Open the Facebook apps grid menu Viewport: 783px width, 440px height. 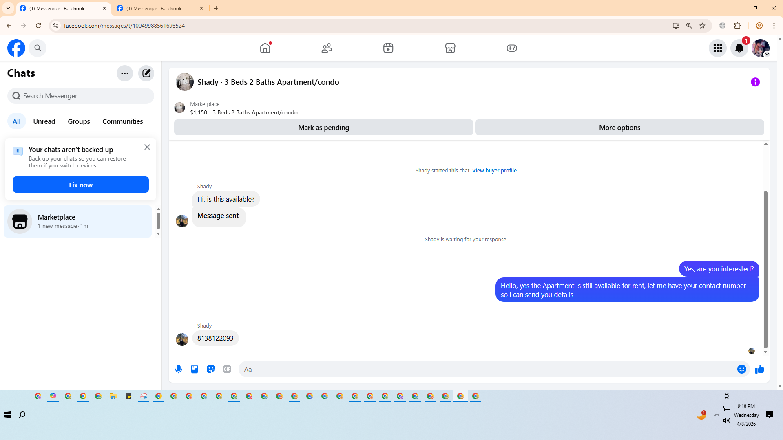coord(717,48)
